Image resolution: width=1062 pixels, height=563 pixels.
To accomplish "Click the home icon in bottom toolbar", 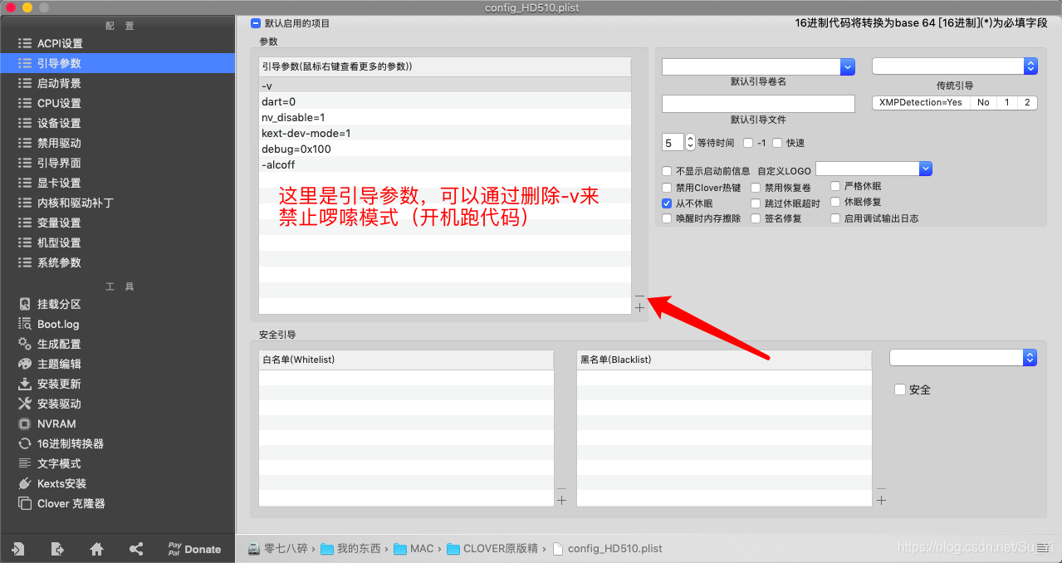I will [96, 549].
